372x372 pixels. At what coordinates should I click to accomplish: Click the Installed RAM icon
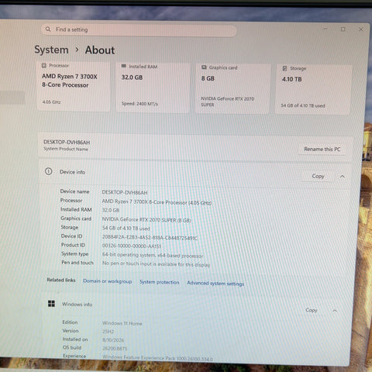pyautogui.click(x=124, y=66)
